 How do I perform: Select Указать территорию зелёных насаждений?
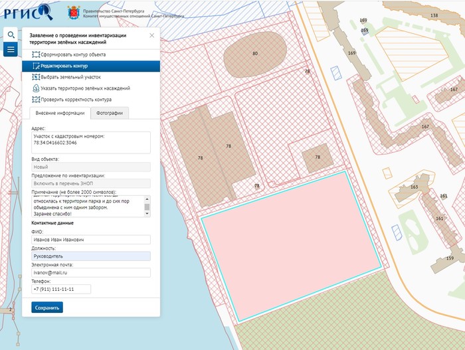pyautogui.click(x=84, y=88)
